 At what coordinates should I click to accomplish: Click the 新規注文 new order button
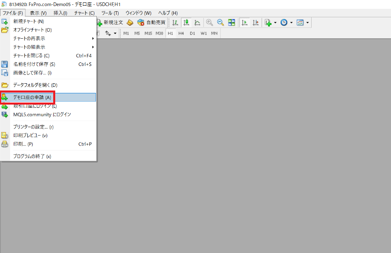[110, 23]
